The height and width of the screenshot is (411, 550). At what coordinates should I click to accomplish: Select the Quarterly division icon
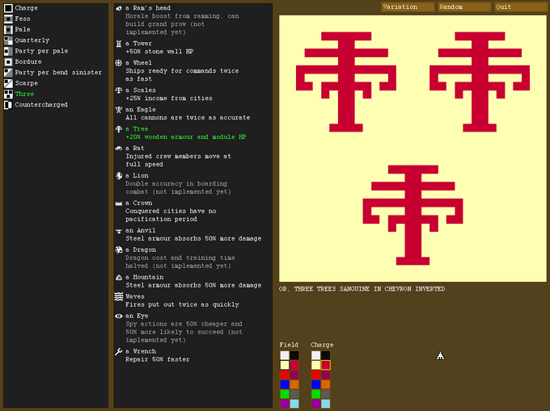pos(8,40)
